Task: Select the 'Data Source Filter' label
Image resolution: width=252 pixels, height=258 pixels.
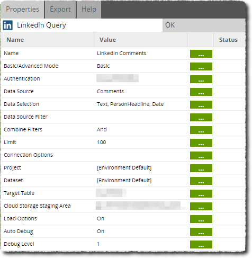Action: point(25,117)
